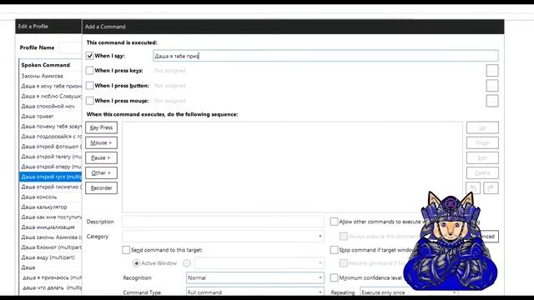Viewport: 534px width, 300px height.
Task: Select 'Даша открой писметио' row
Action: click(50, 187)
